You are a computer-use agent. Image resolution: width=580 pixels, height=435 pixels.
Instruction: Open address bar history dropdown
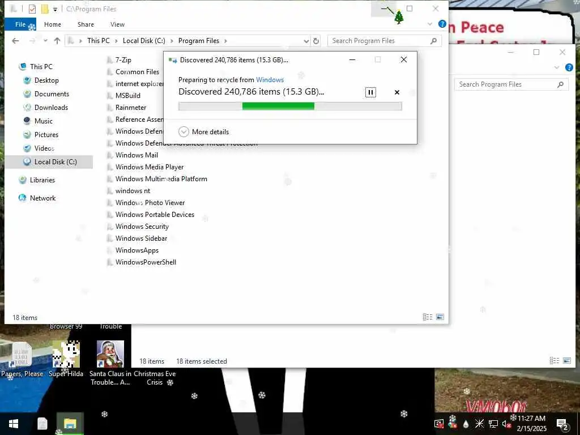(306, 41)
